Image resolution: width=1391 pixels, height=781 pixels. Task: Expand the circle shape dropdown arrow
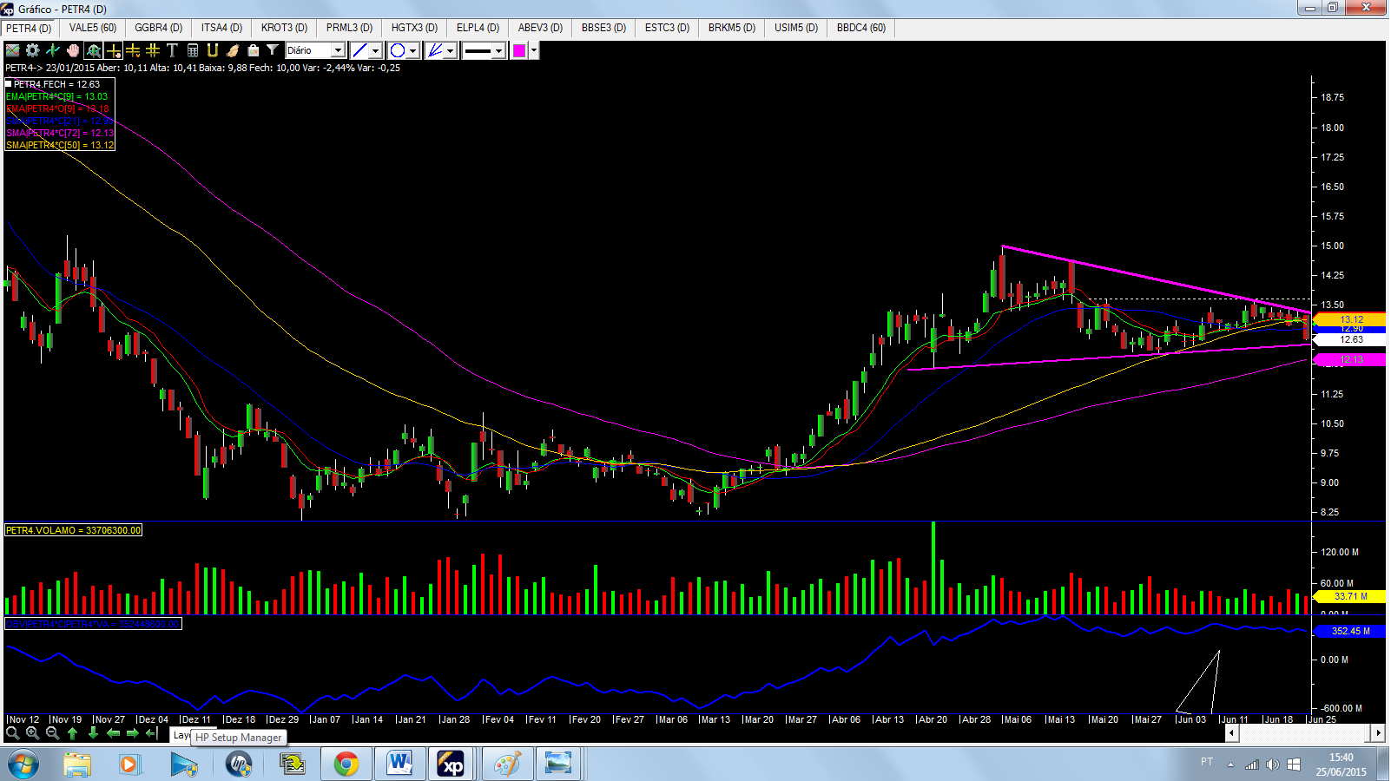coord(413,50)
